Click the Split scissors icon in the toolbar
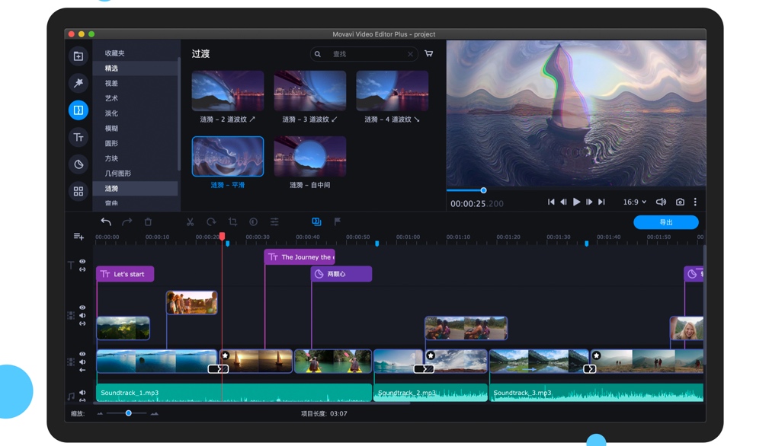 (x=190, y=221)
